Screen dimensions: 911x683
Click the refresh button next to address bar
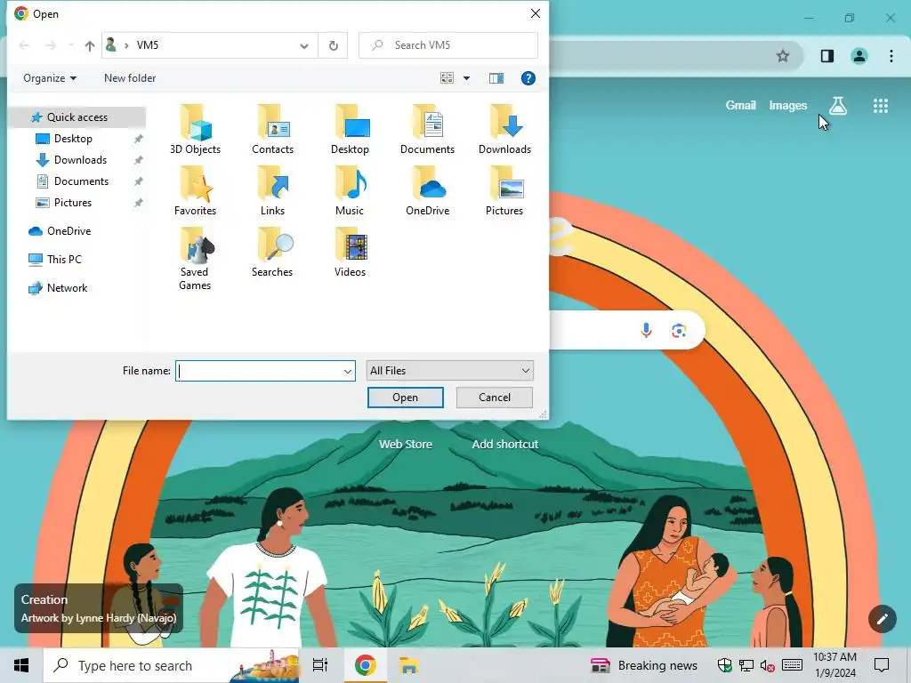tap(334, 45)
